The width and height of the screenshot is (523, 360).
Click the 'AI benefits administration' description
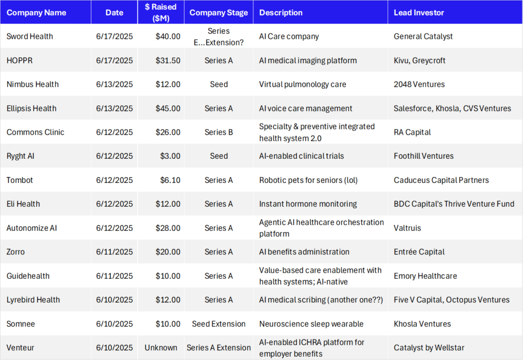pos(304,252)
